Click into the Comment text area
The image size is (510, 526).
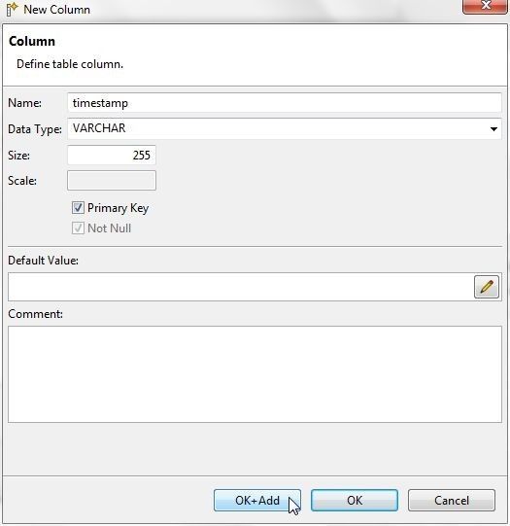[x=255, y=374]
